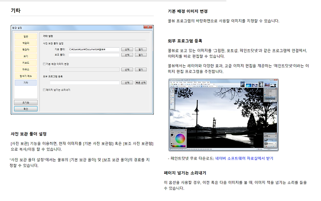
Task: Open the 네이버 소프트웨어 자료실에서 받기 link
Action: tap(244, 158)
